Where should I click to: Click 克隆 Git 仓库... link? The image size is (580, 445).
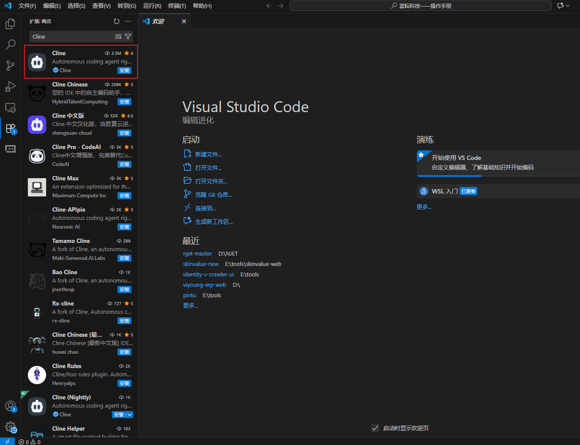213,195
